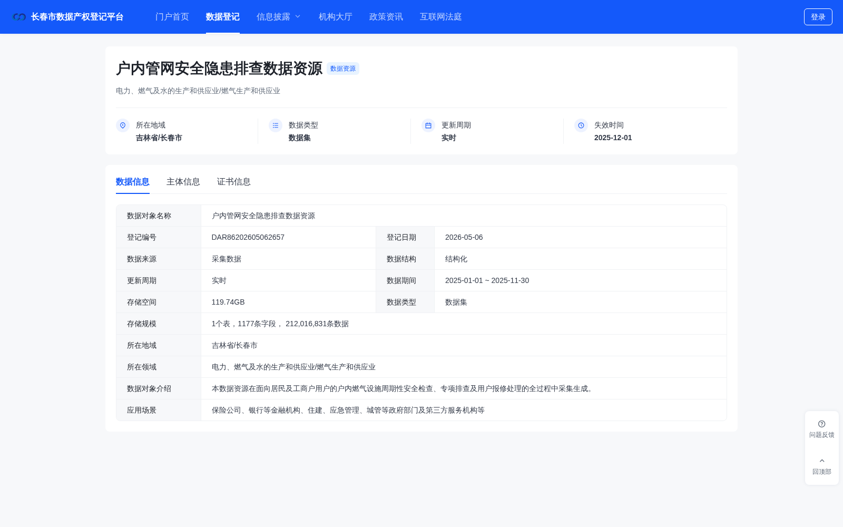843x527 pixels.
Task: Click the 采集数据 cell
Action: [x=227, y=259]
